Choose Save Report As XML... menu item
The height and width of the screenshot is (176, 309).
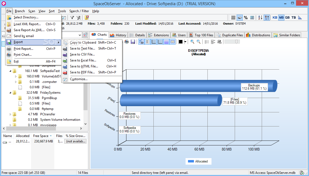tap(33, 30)
